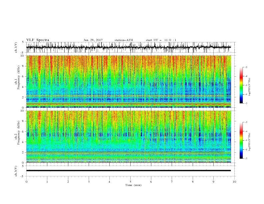Click time axis tick label "0"

click(26, 182)
